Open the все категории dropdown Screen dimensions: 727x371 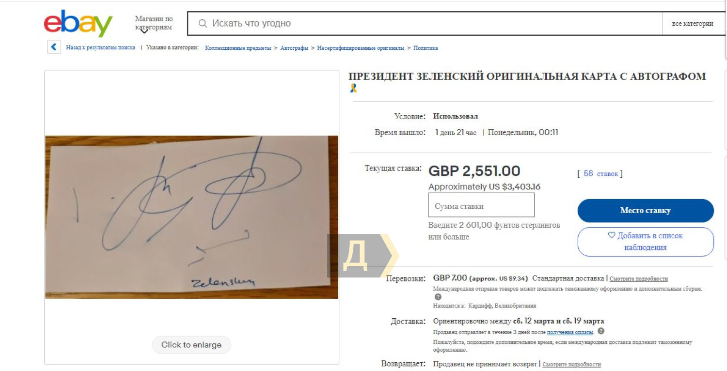tap(693, 23)
